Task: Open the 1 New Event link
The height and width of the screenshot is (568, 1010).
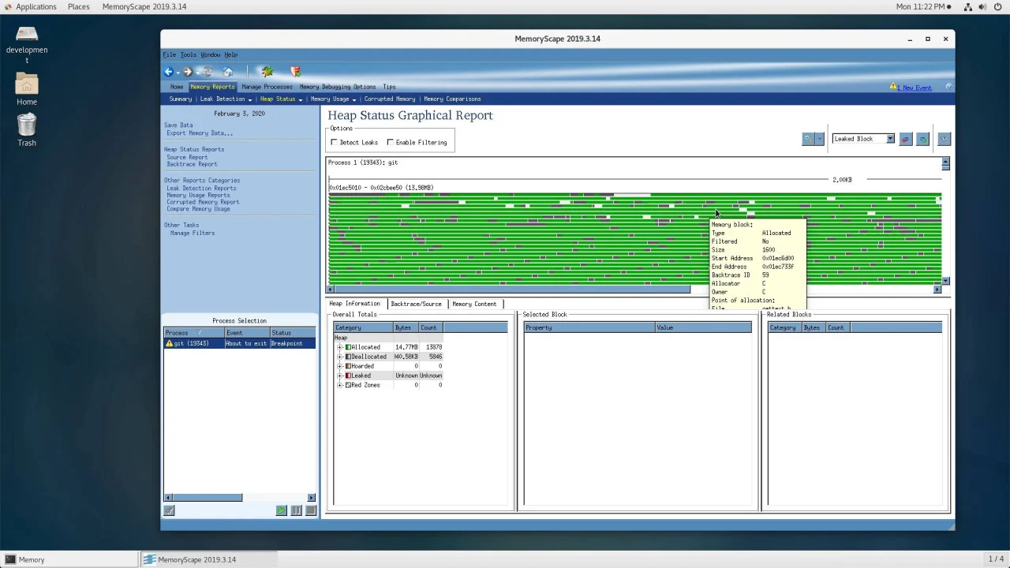Action: (916, 88)
